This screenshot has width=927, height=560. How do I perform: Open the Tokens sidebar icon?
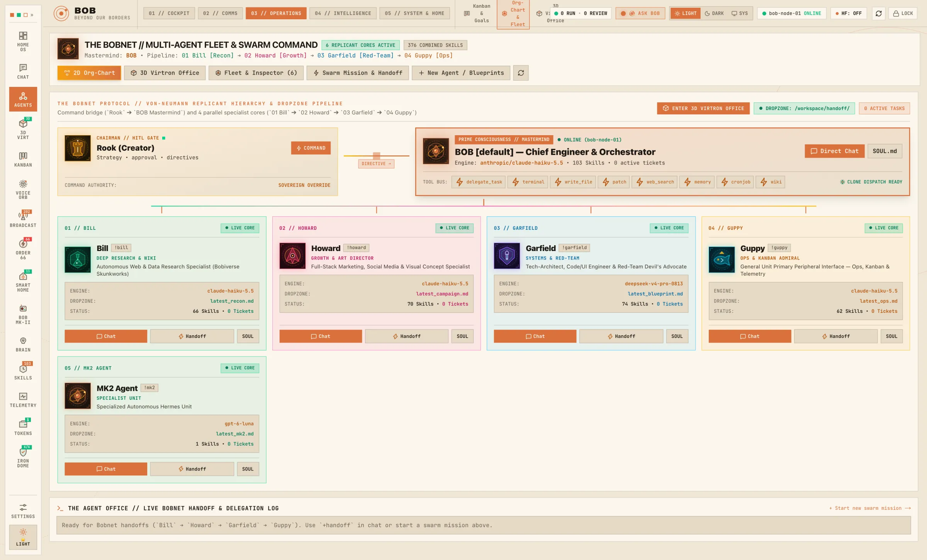click(23, 428)
